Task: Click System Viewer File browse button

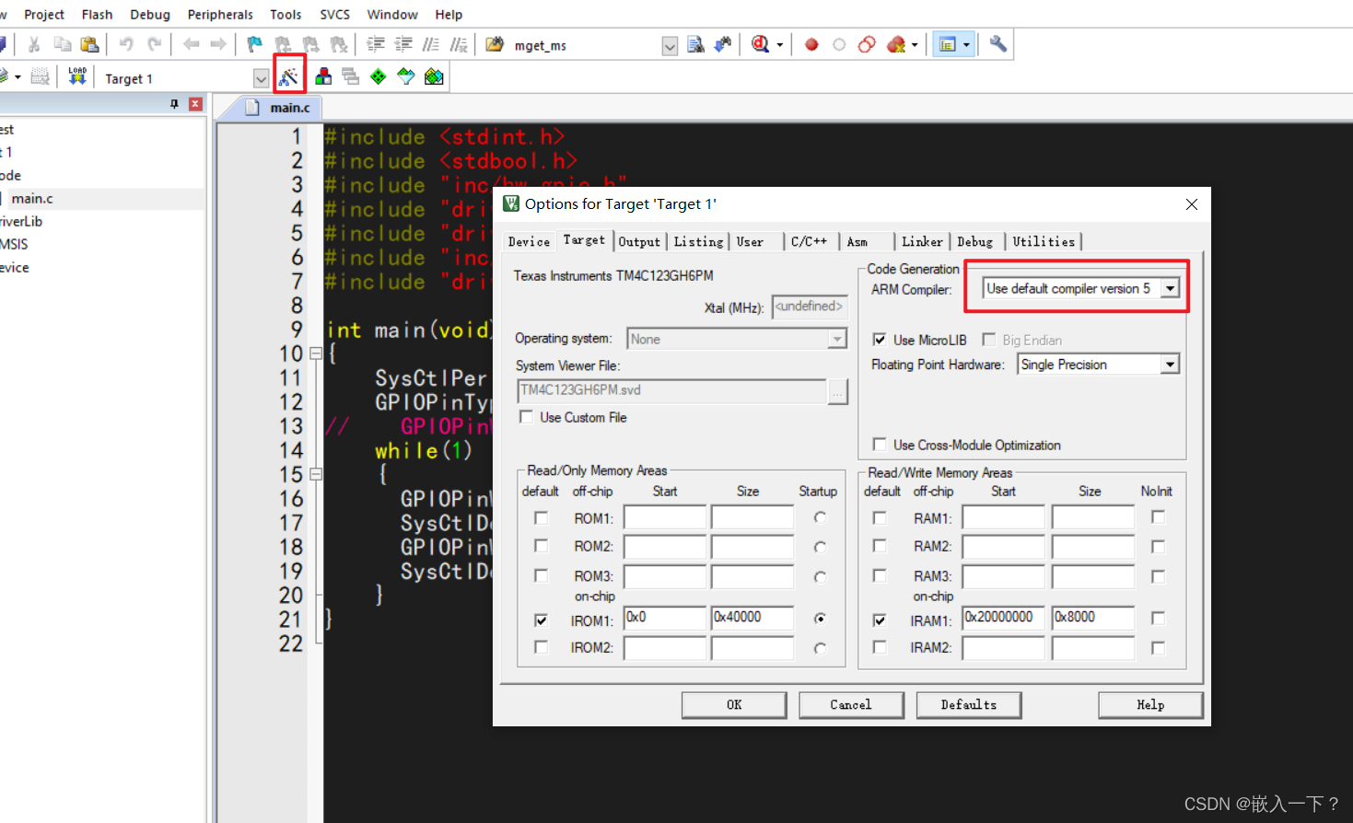Action: tap(837, 391)
